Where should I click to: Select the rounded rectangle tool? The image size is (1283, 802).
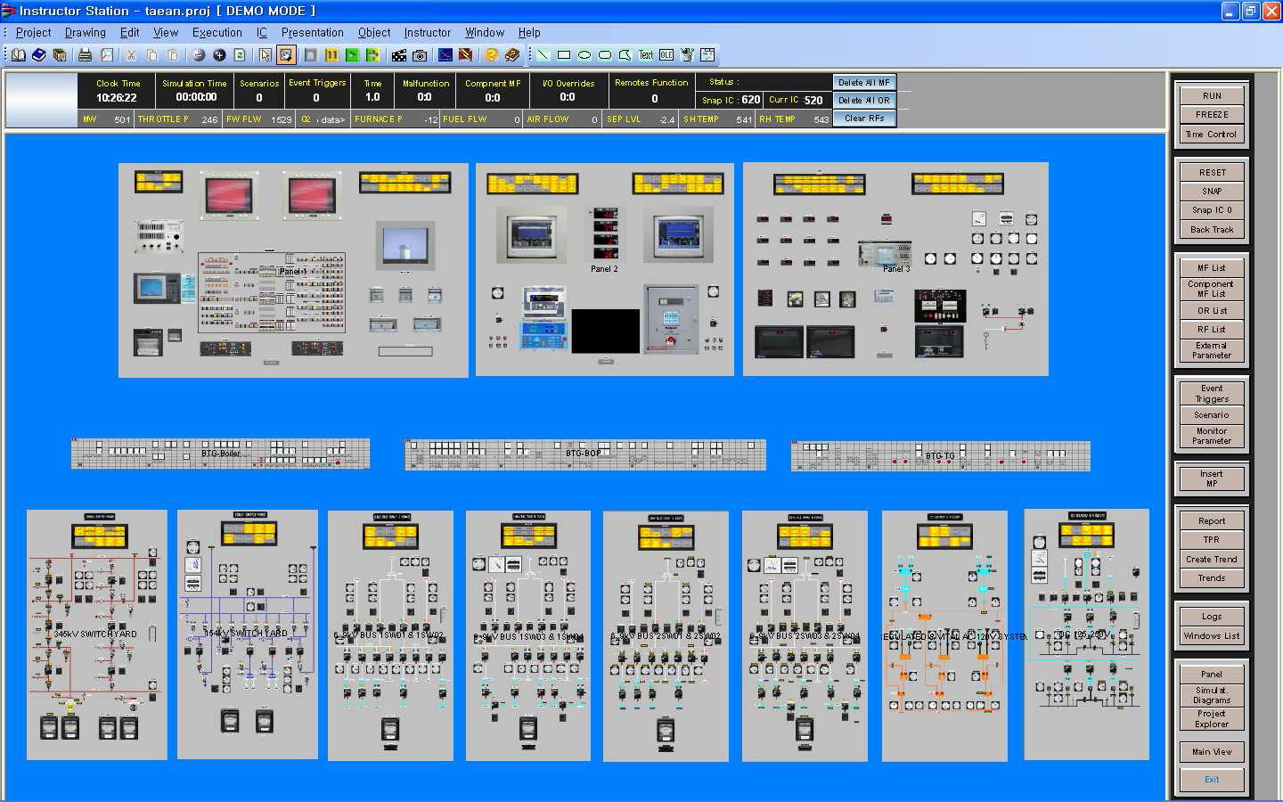605,55
